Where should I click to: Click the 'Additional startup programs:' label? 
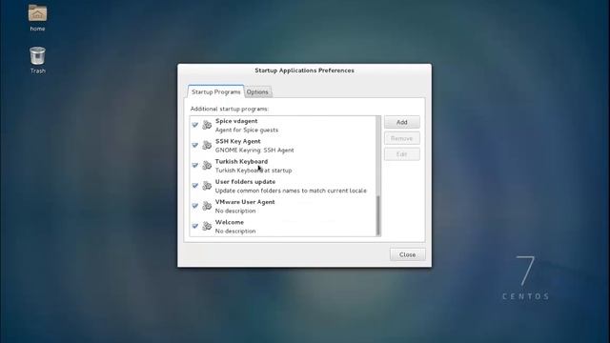pyautogui.click(x=230, y=109)
